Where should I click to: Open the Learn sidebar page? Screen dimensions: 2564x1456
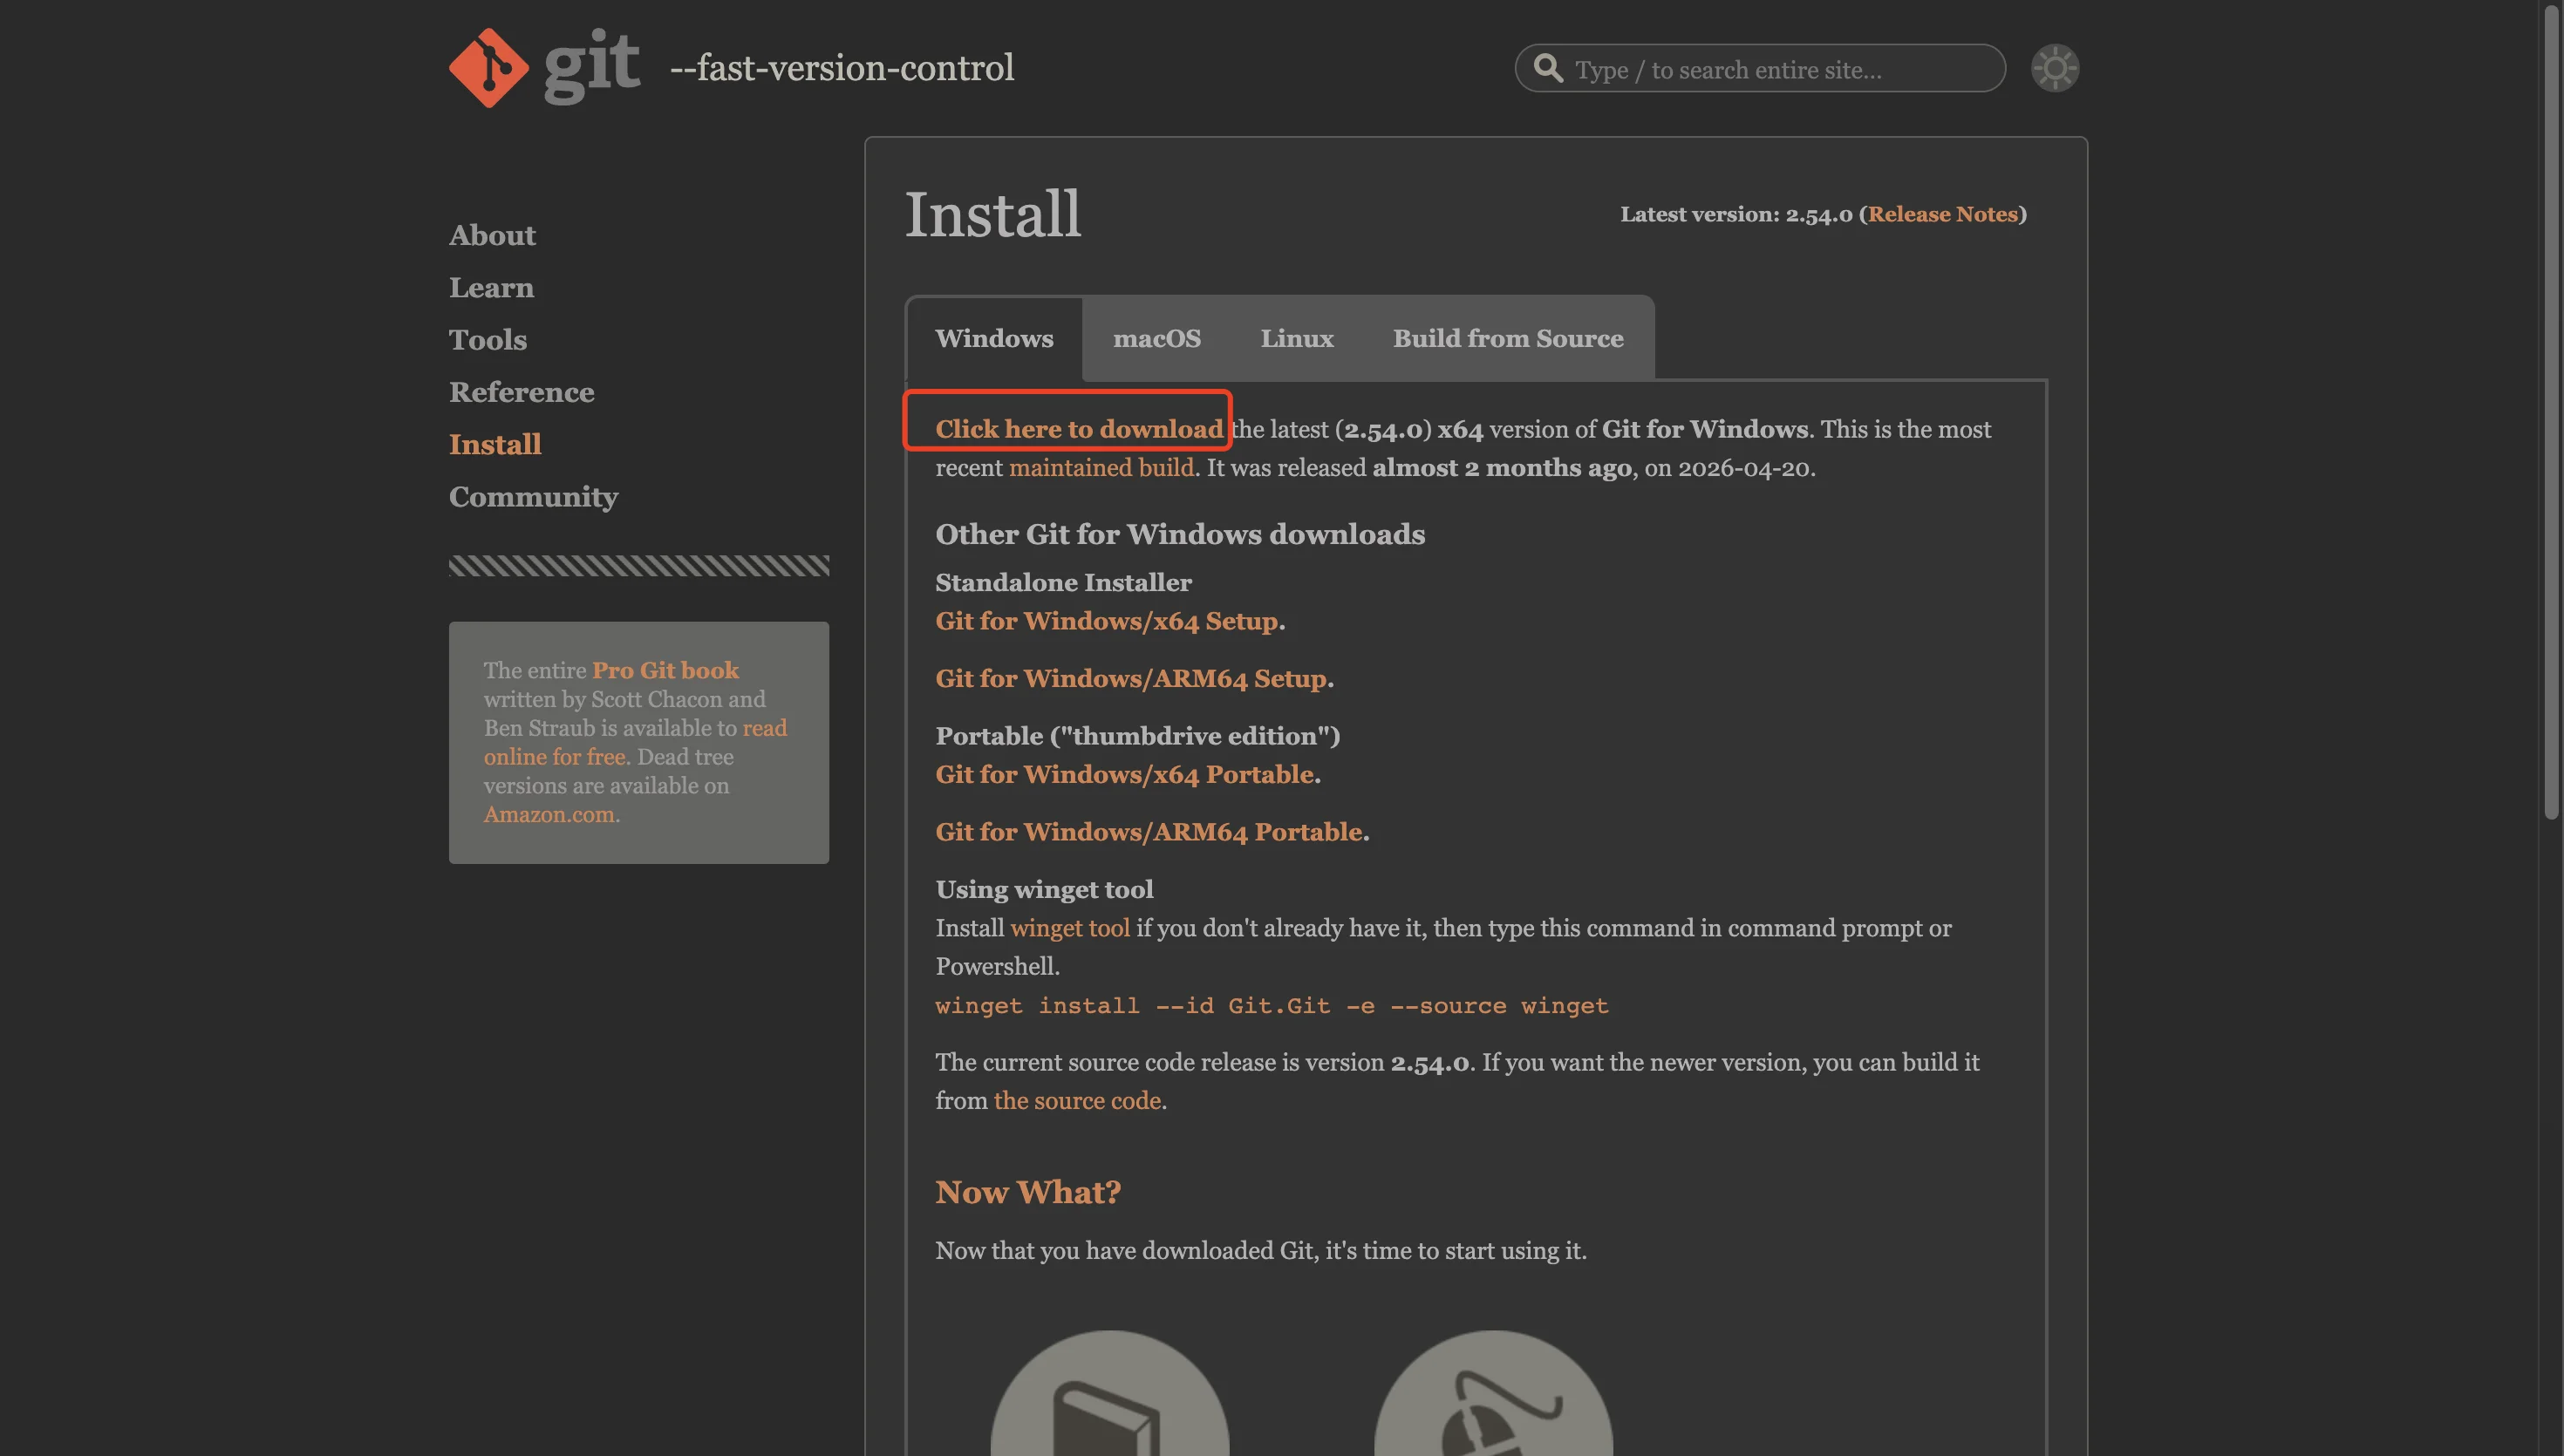pyautogui.click(x=491, y=287)
